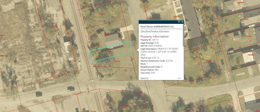
Task: Open the popup's three-dot more options menu
Action: 179,78
